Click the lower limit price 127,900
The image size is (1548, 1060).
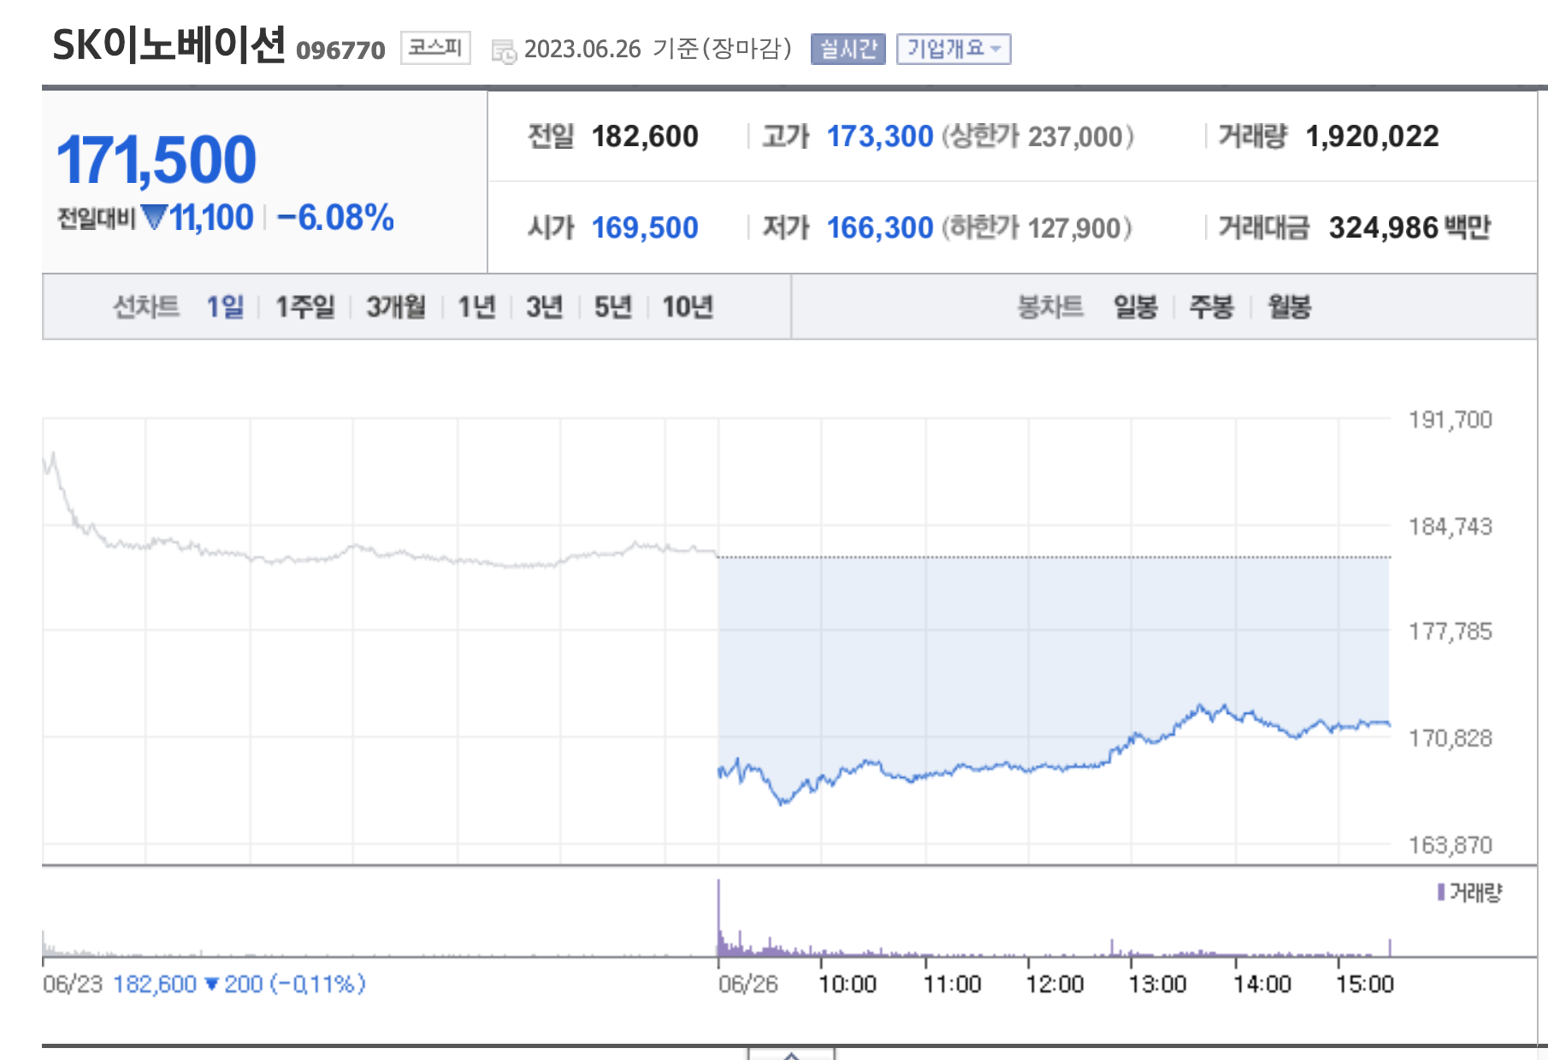[1073, 228]
